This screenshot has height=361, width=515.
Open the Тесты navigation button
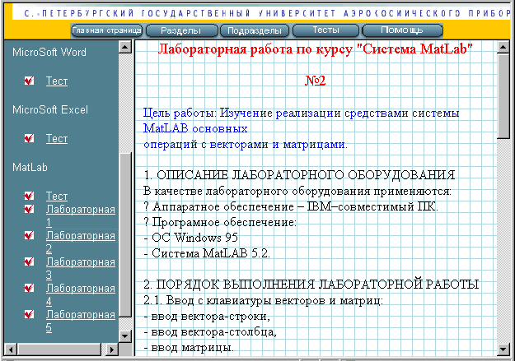tap(325, 30)
